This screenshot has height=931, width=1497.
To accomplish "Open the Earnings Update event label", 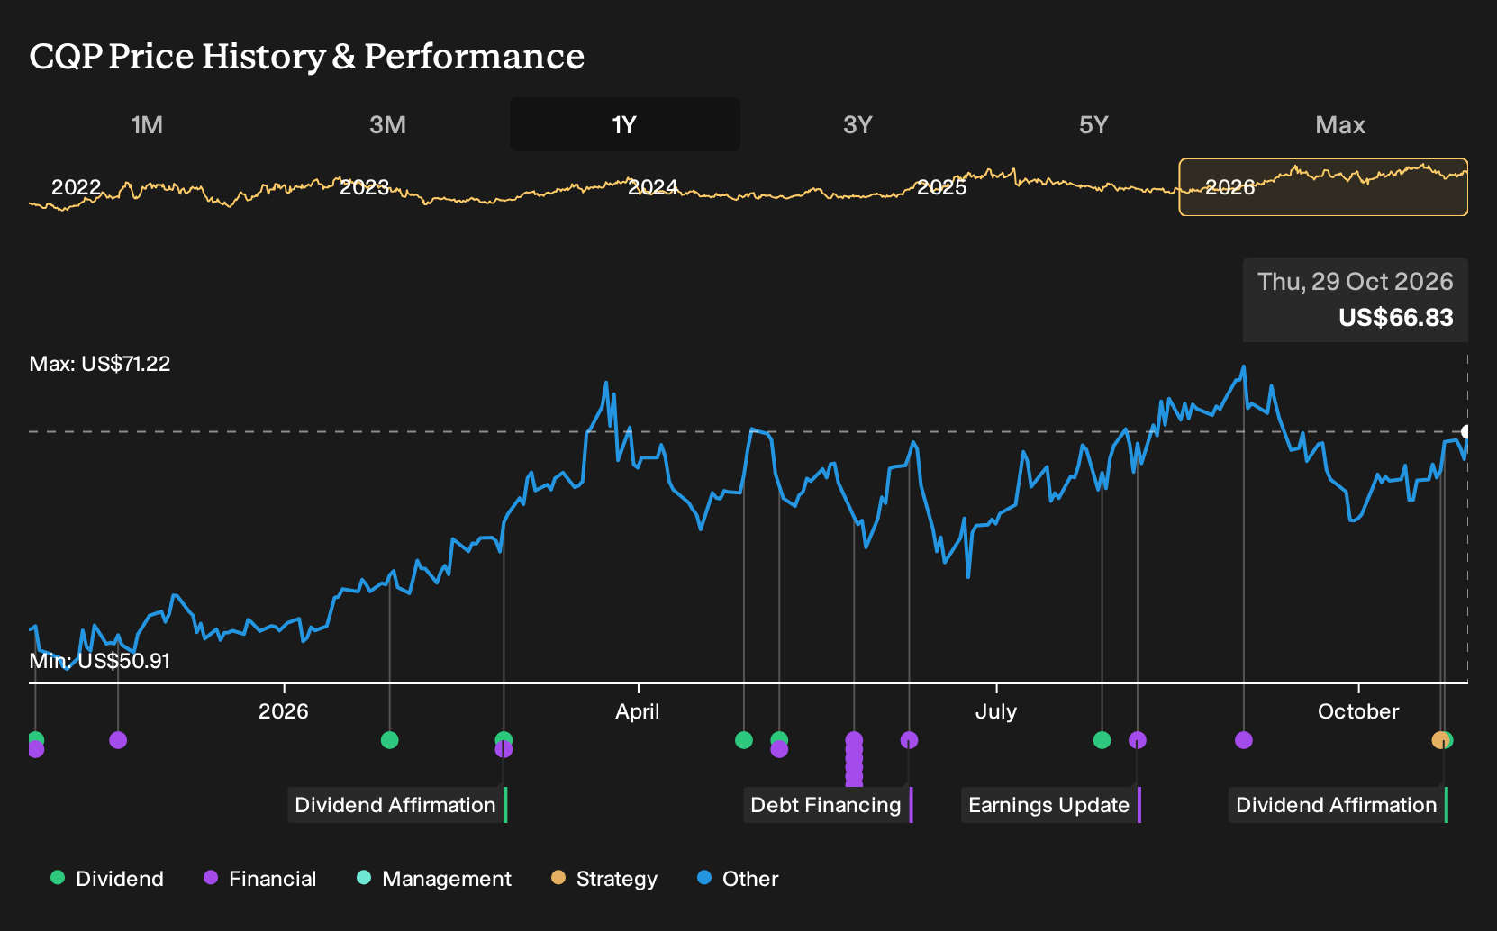I will tap(1050, 805).
